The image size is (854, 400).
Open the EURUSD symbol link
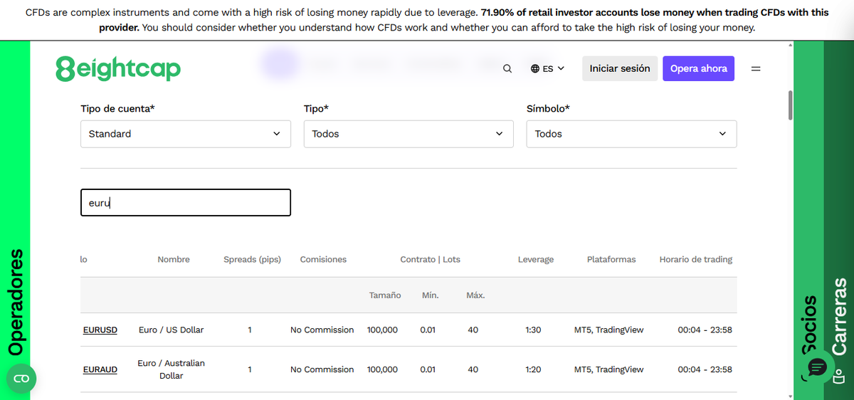click(100, 330)
